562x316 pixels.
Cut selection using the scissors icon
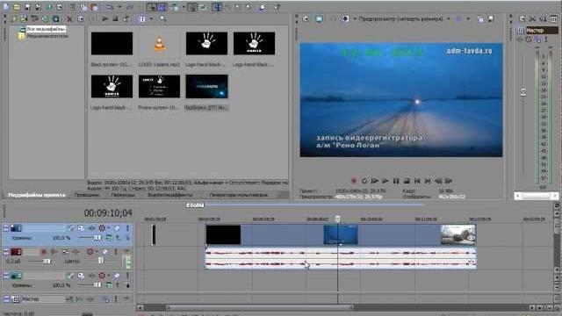coord(73,7)
